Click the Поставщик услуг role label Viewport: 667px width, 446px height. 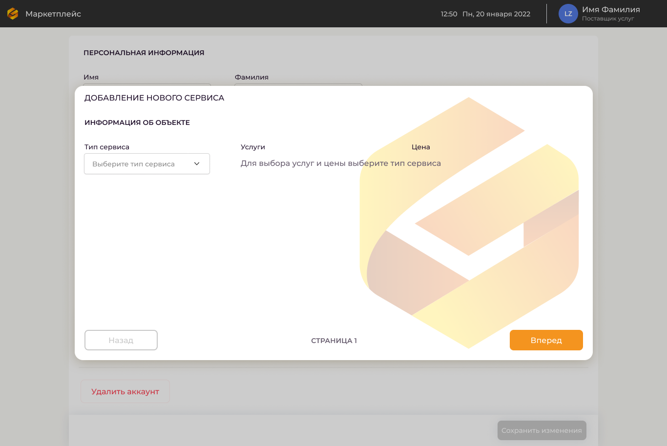[x=607, y=19]
